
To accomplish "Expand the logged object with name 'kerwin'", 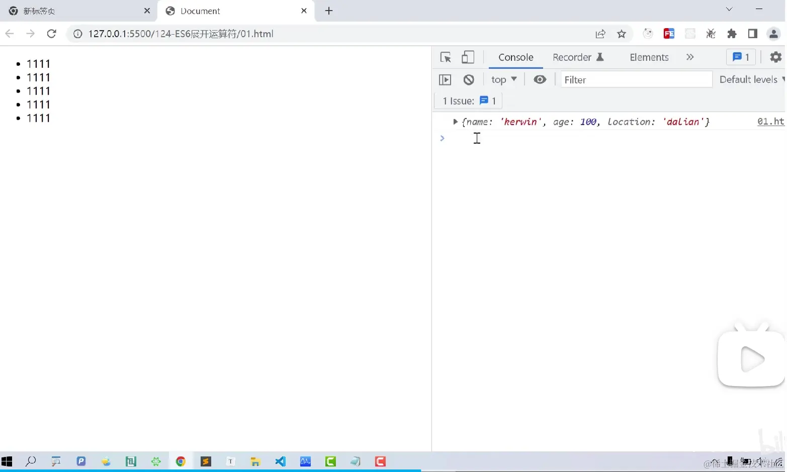I will (455, 122).
